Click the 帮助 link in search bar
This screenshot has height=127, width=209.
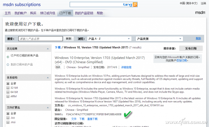pos(198,38)
